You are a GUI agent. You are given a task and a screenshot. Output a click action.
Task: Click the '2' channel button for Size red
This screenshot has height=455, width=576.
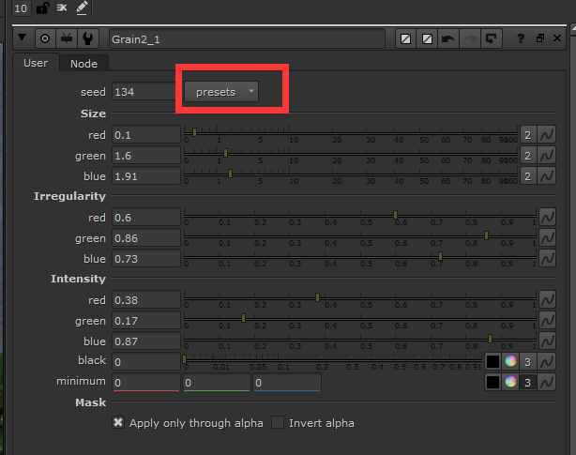coord(528,135)
